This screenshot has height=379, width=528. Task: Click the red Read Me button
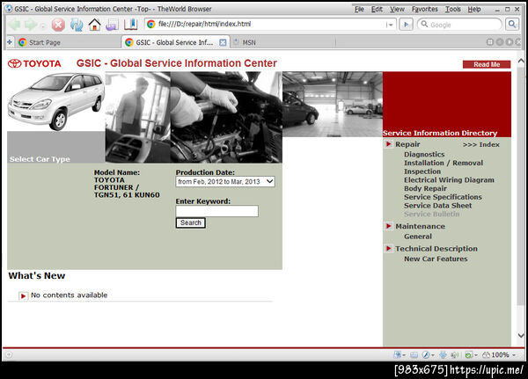pos(487,64)
